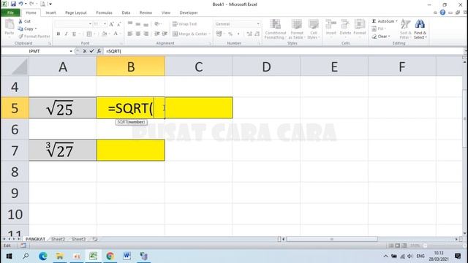Click the Undo arrow icon
468x263 pixels.
pos(20,4)
